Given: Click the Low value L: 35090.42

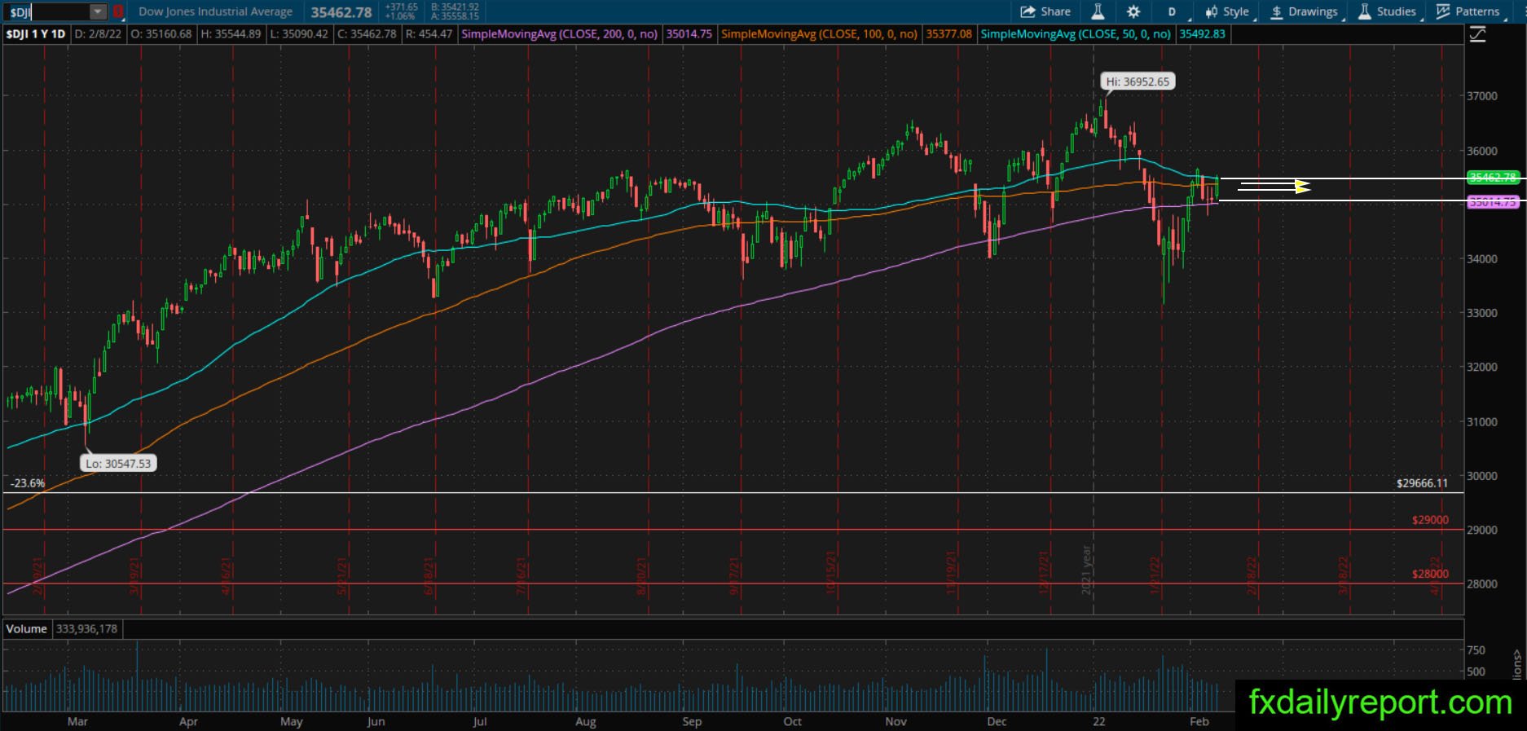Looking at the screenshot, I should point(300,34).
